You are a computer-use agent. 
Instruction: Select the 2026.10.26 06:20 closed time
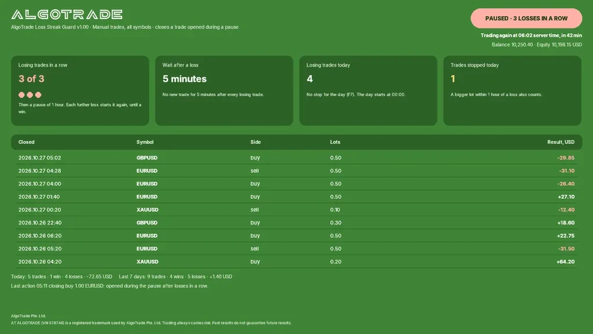(40, 235)
